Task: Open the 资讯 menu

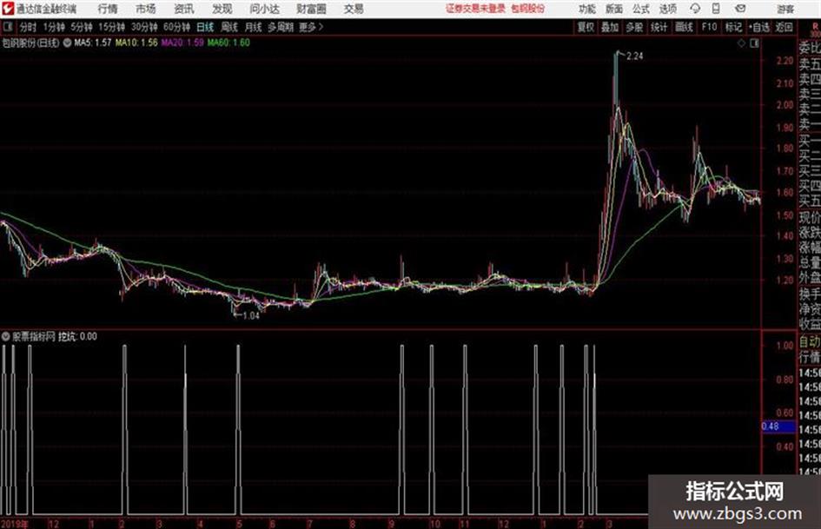Action: click(x=184, y=9)
